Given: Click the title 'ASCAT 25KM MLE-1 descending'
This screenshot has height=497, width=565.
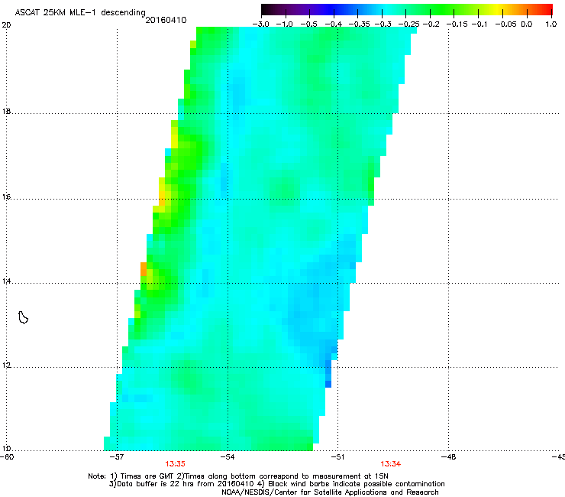Looking at the screenshot, I should [x=80, y=13].
